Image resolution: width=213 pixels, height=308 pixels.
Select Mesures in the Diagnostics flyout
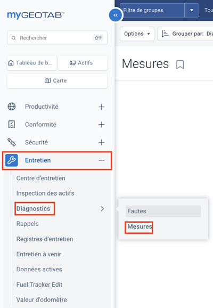[140, 226]
